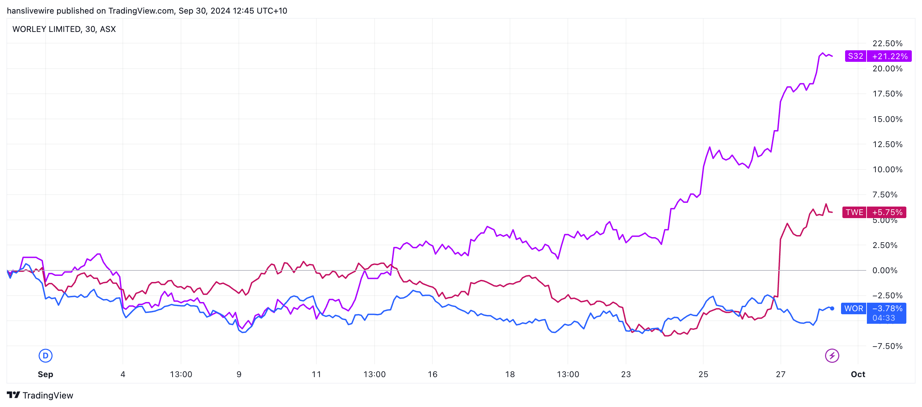The image size is (922, 407).
Task: Click the purple lightning bolt event icon
Action: 832,356
